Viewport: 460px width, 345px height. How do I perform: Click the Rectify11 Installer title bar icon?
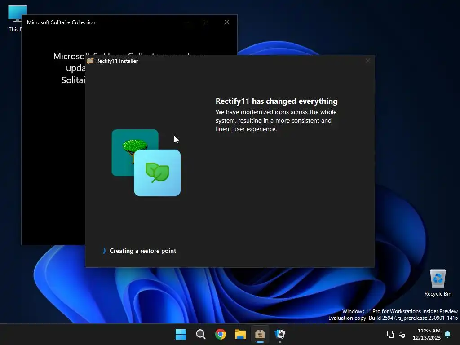(x=90, y=61)
